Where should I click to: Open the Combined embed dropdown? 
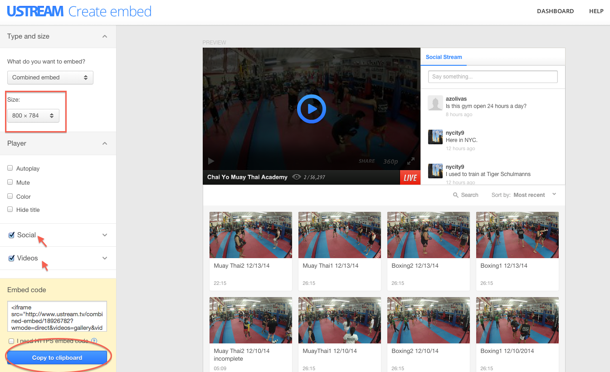coord(50,78)
